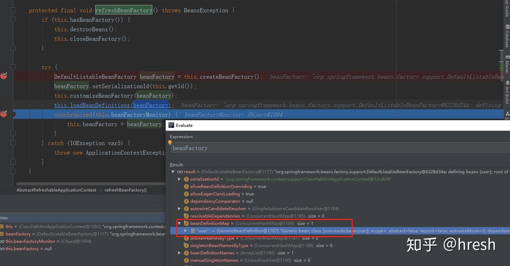Click the IntelliJ logo in the Evaluate dialog

(171, 125)
